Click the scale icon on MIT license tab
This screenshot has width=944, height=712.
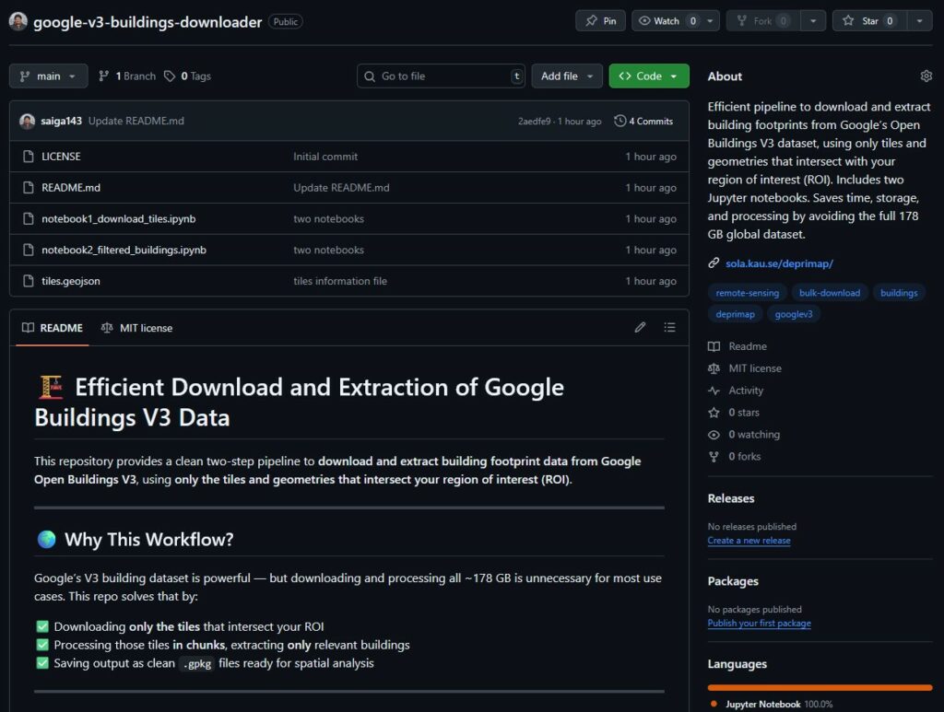tap(107, 328)
